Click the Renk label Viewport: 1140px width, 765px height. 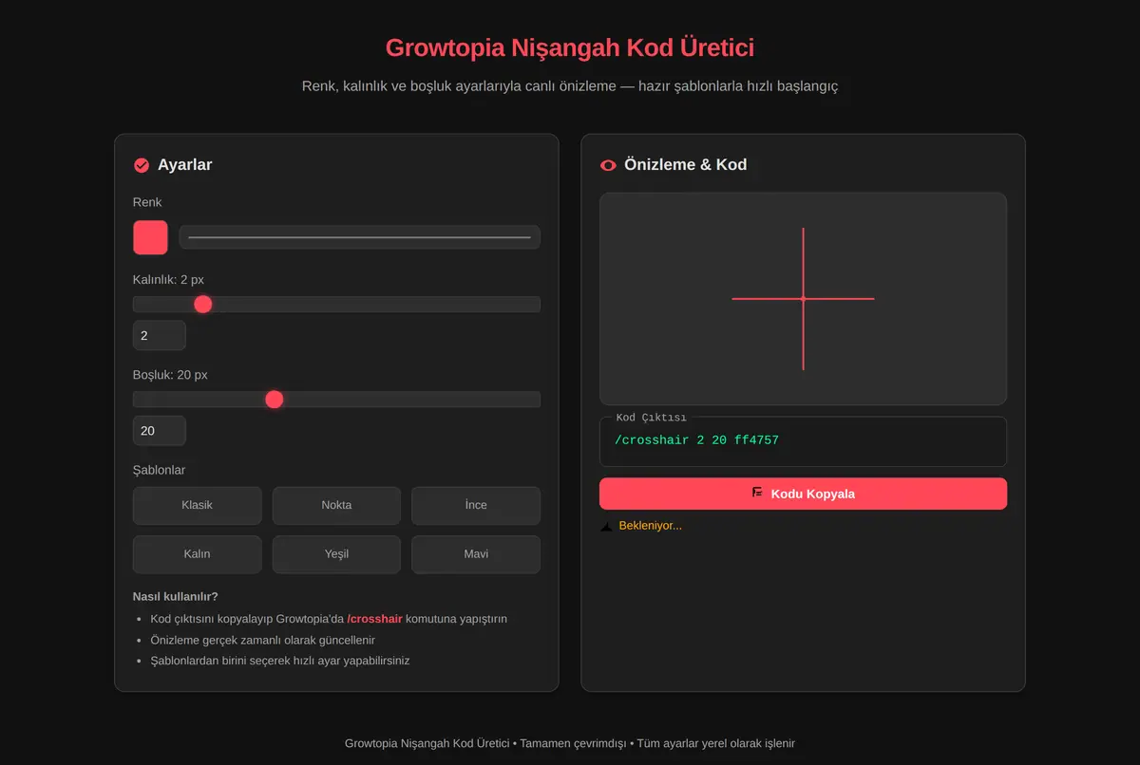147,202
